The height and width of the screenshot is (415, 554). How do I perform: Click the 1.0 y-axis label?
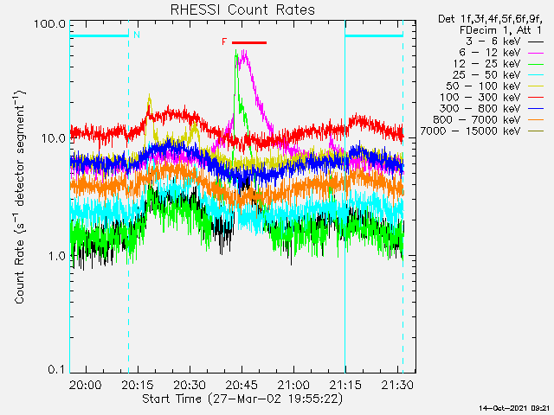point(56,256)
